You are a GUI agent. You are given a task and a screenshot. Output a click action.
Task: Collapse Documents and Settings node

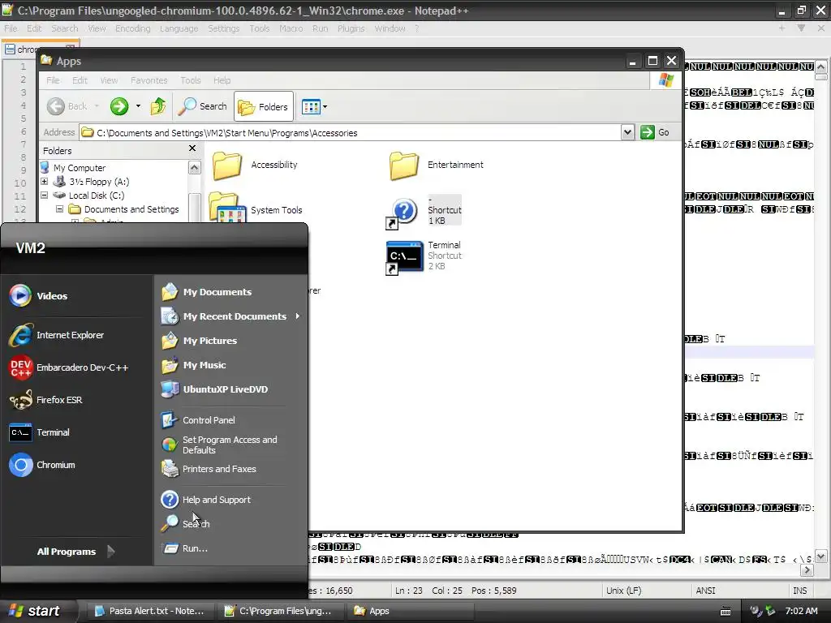[59, 209]
